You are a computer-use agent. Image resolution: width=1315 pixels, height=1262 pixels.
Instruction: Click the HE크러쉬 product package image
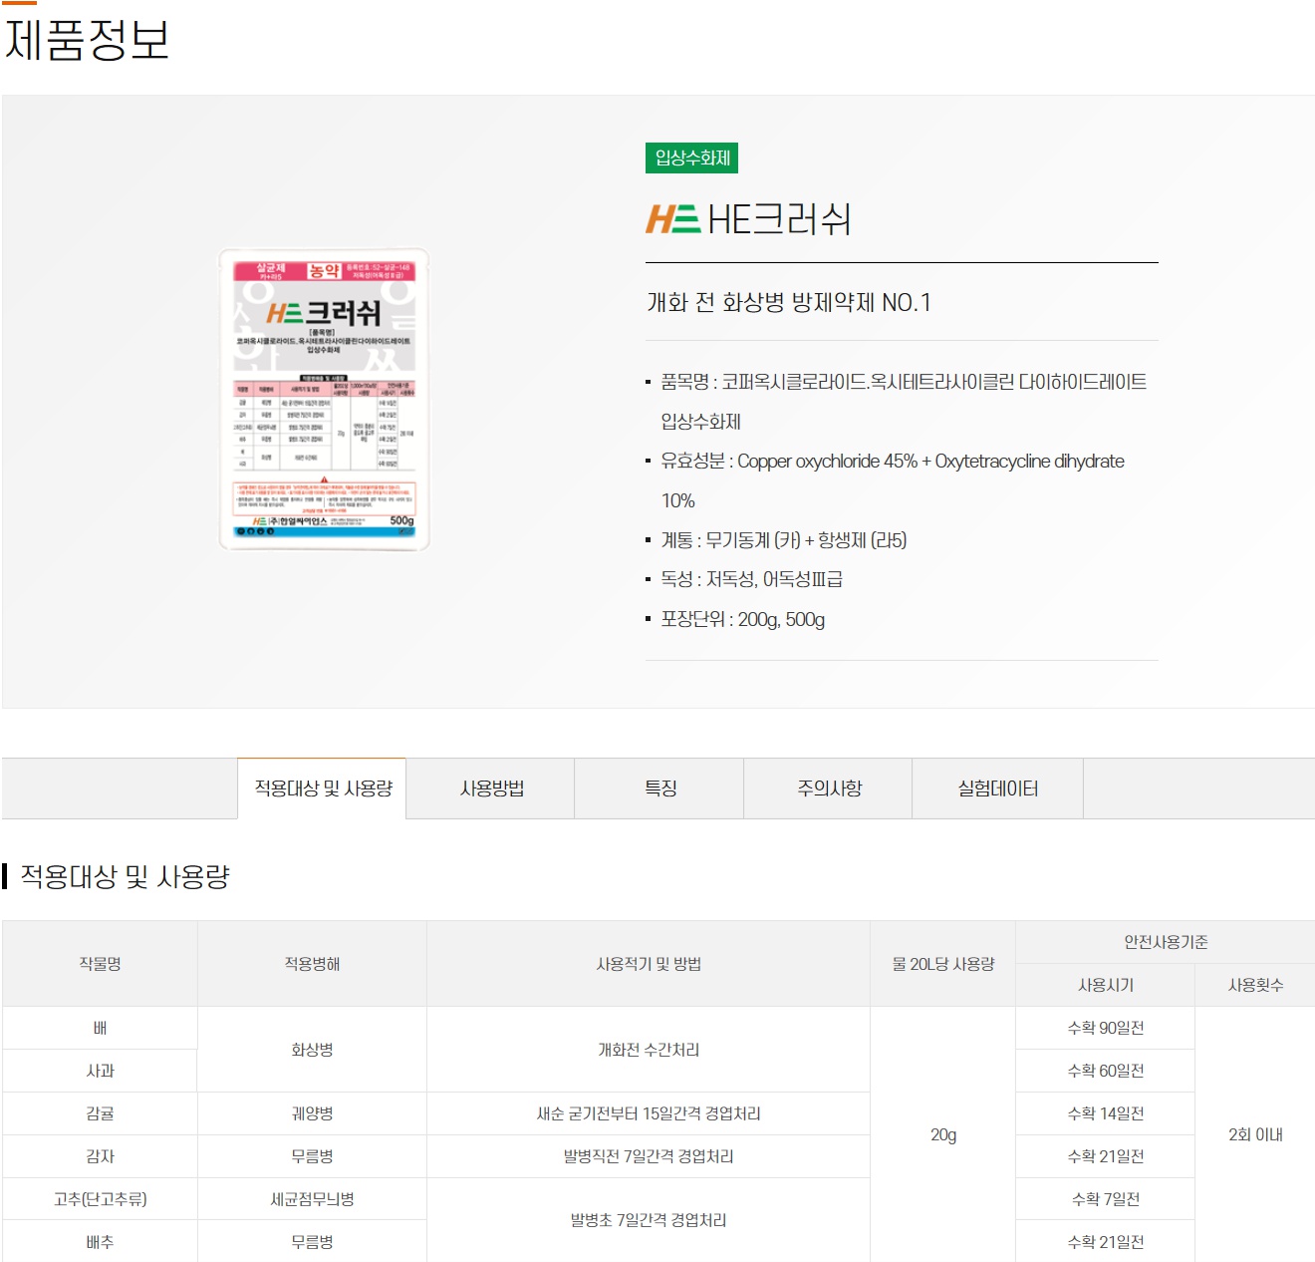(x=324, y=400)
